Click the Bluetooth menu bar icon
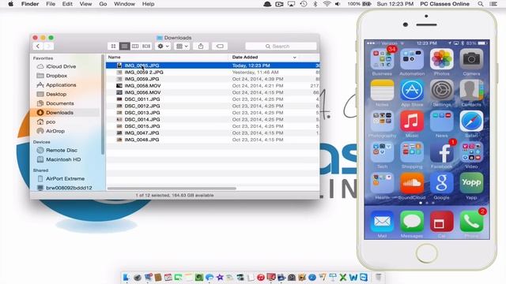 [x=315, y=4]
